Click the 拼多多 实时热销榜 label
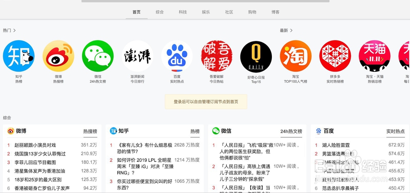410x193 pixels. click(x=335, y=79)
